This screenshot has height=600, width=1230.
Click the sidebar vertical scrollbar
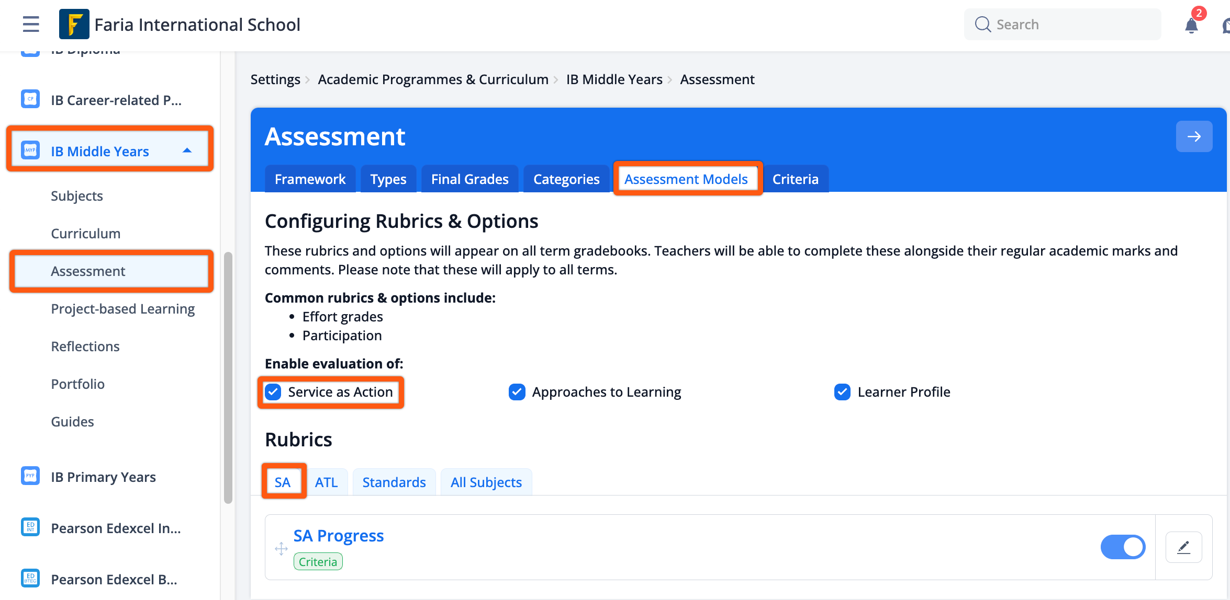coord(228,377)
